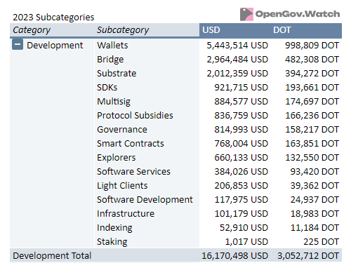Viewport: 351px width, 263px height.
Task: Click the Staking subcategory label
Action: coord(112,242)
